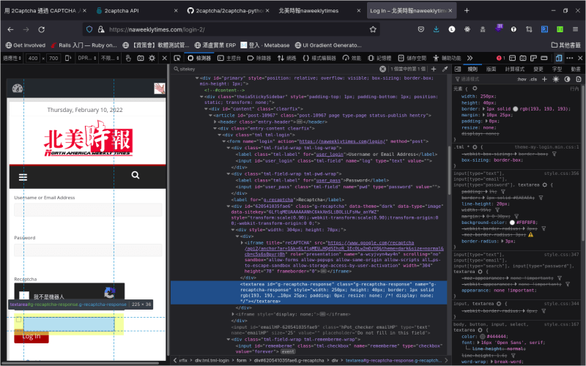Open responsive design mode settings gear
Viewport: 586px width, 366px height.
(x=152, y=58)
